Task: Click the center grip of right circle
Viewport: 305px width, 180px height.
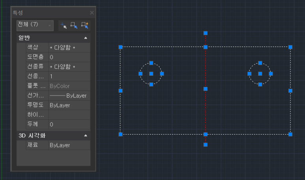Action: tap(260, 74)
